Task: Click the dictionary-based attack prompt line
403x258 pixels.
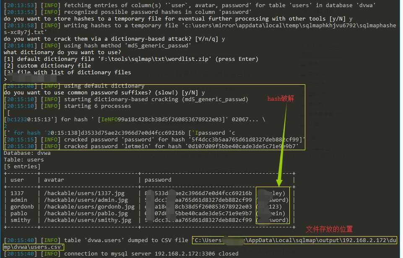Action: click(x=114, y=39)
